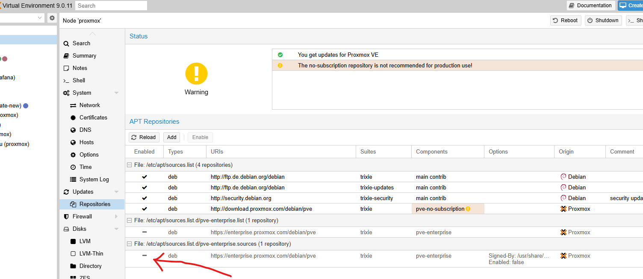The width and height of the screenshot is (643, 279).
Task: Open LVM-Thin management
Action: [91, 253]
